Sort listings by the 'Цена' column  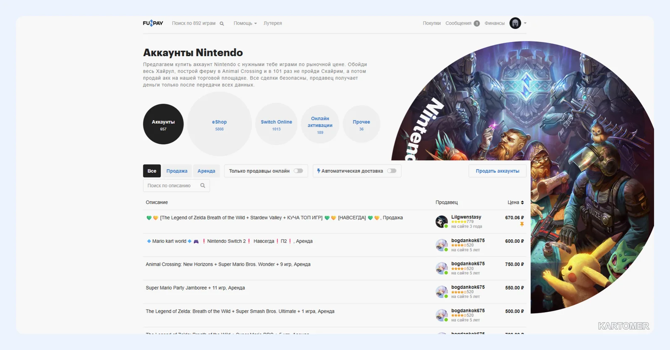tap(516, 202)
